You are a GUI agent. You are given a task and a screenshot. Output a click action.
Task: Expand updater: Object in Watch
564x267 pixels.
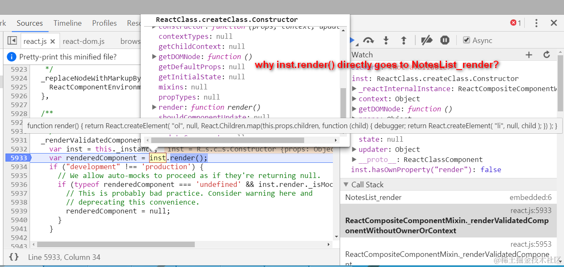354,149
